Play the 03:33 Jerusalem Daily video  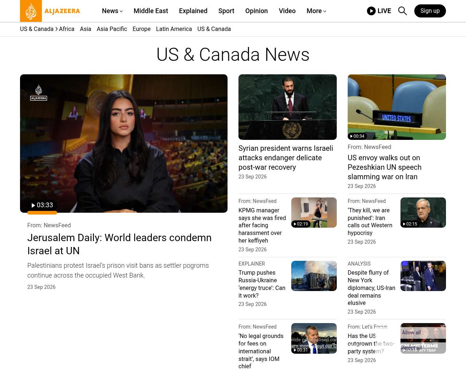point(42,205)
